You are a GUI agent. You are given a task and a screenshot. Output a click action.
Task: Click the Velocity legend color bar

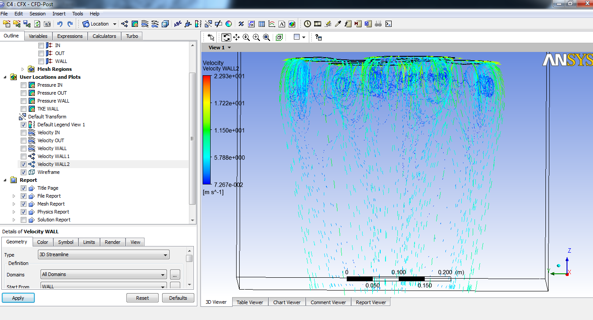(x=207, y=130)
